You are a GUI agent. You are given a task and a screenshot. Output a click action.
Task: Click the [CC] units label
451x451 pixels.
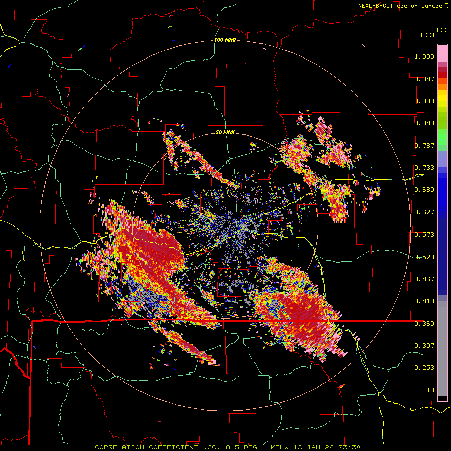click(428, 35)
